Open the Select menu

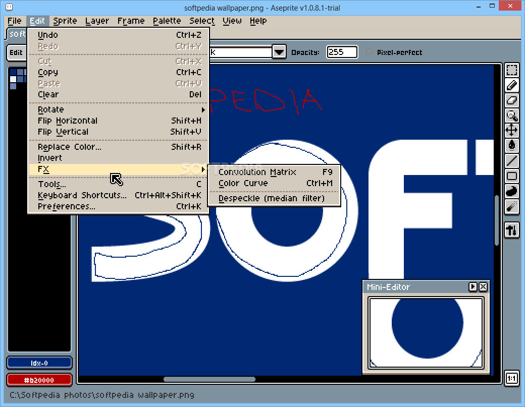click(202, 21)
